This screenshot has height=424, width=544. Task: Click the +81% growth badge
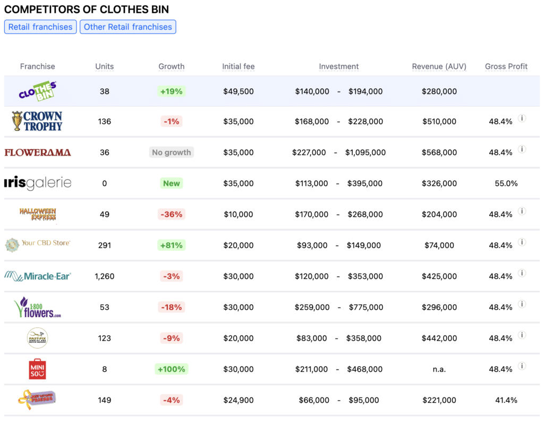coord(172,245)
